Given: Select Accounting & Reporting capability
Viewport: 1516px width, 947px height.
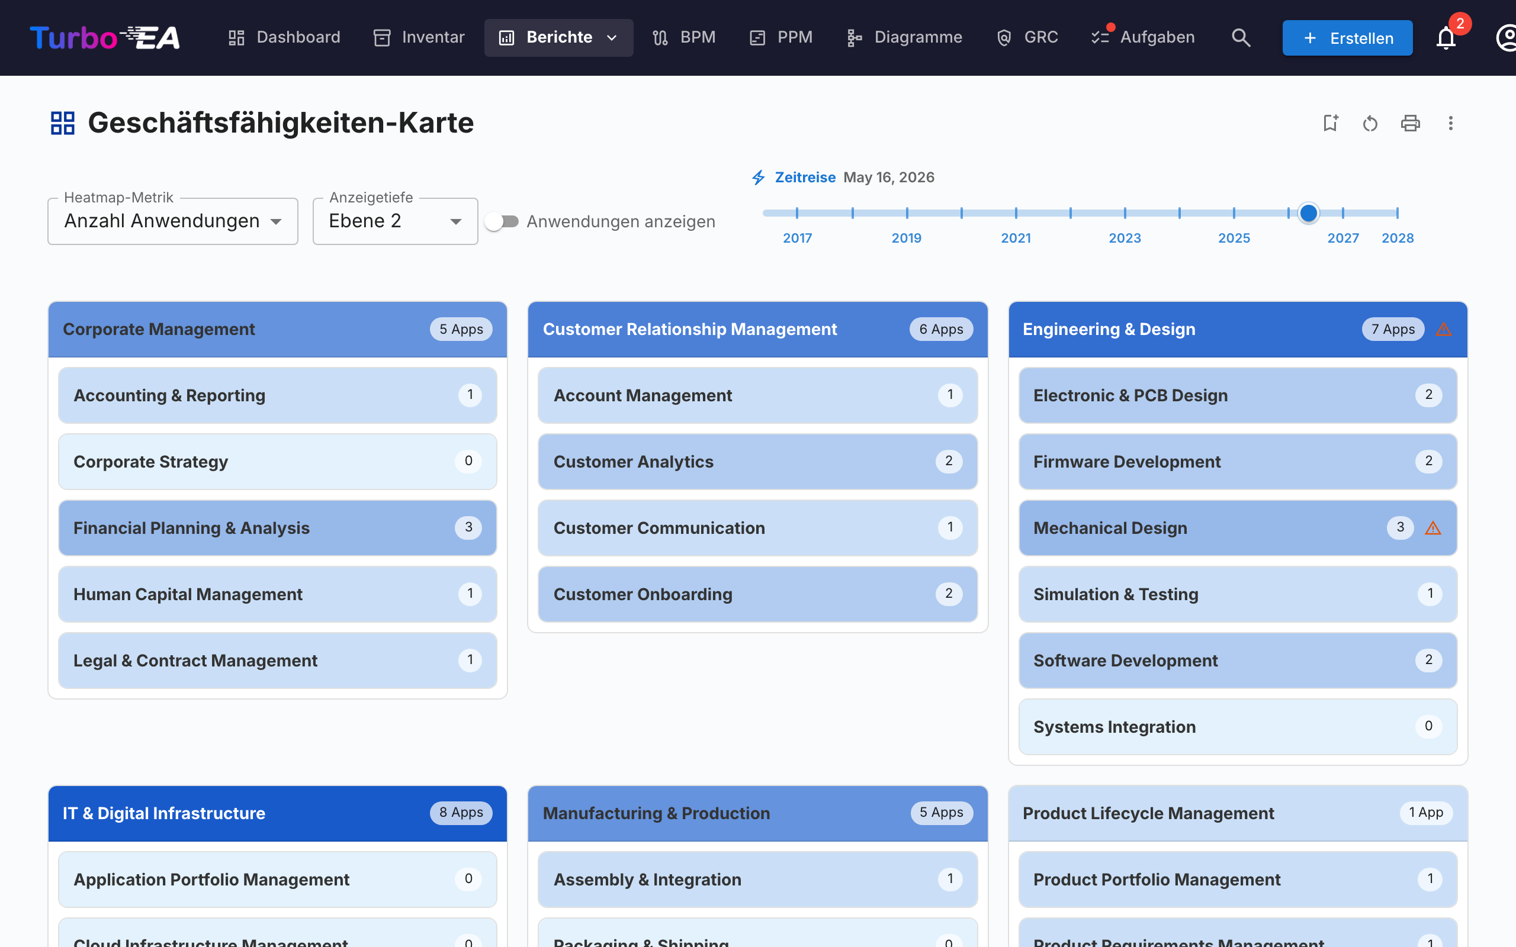Looking at the screenshot, I should click(278, 395).
